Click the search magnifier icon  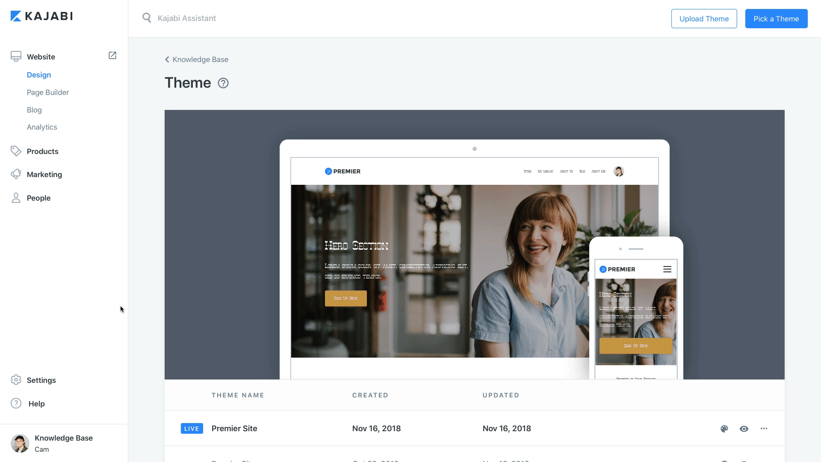click(x=147, y=18)
